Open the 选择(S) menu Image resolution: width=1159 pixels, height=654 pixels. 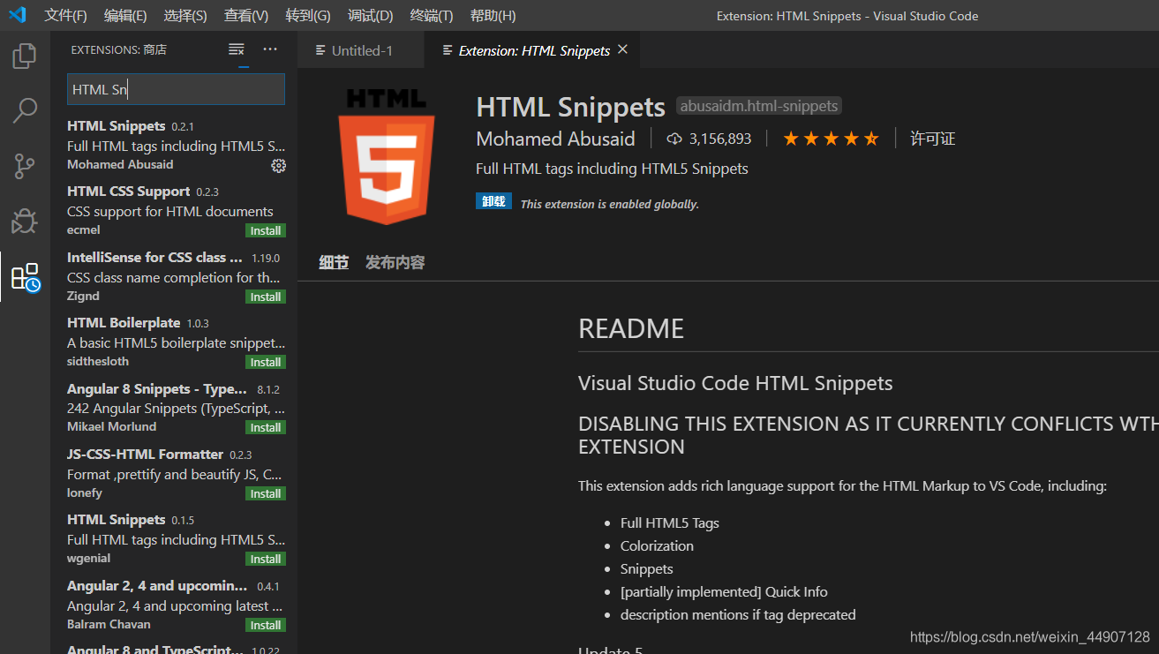(x=185, y=16)
